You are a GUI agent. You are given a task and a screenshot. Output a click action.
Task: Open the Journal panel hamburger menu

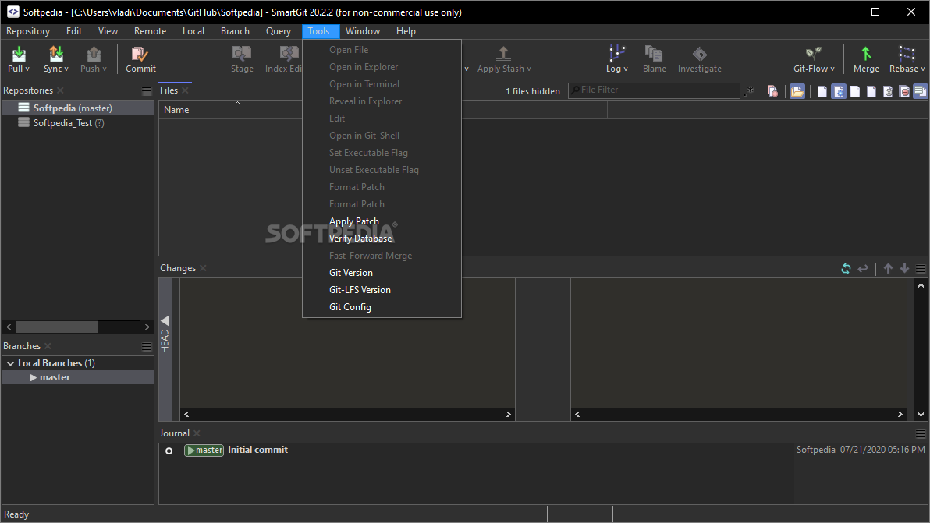(921, 433)
